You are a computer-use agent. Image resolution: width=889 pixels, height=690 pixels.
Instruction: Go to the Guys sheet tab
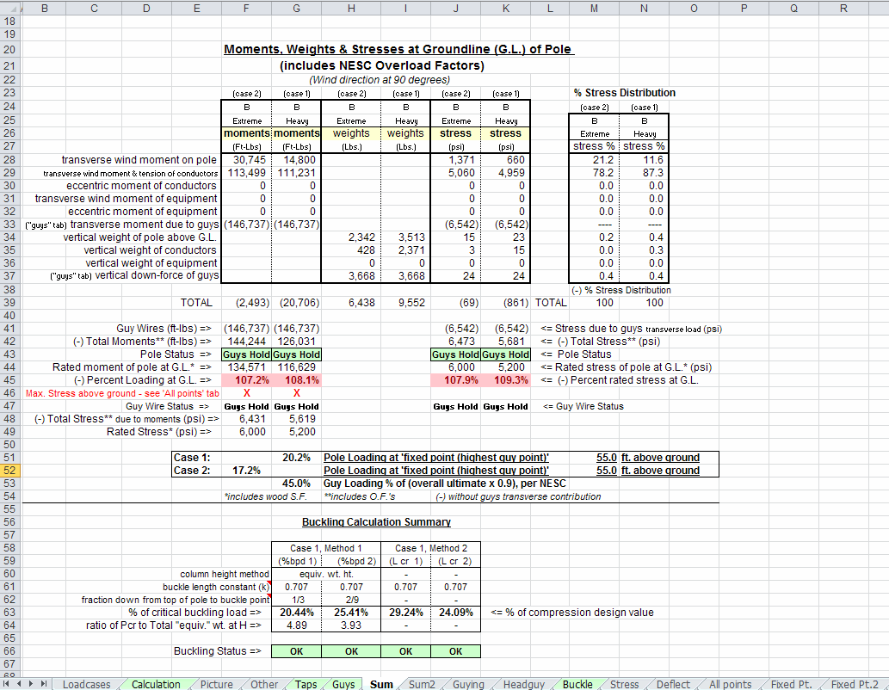point(343,684)
